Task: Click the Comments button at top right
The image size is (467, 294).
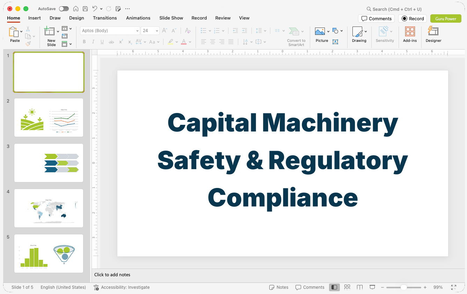Action: coord(376,18)
